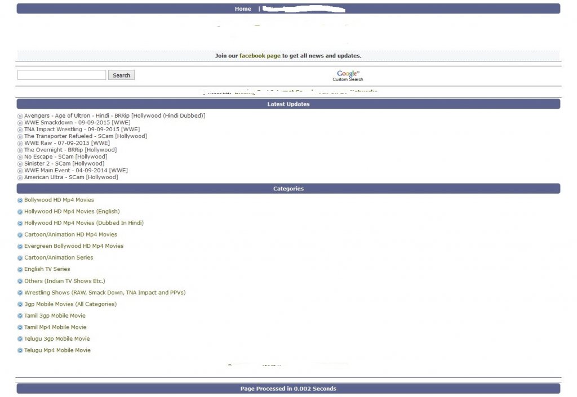Click bullet icon beside The Transporter Refueled
Screen dimensions: 577x397
coord(20,136)
